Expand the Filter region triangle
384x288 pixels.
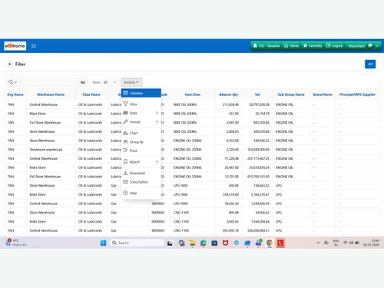(x=9, y=64)
